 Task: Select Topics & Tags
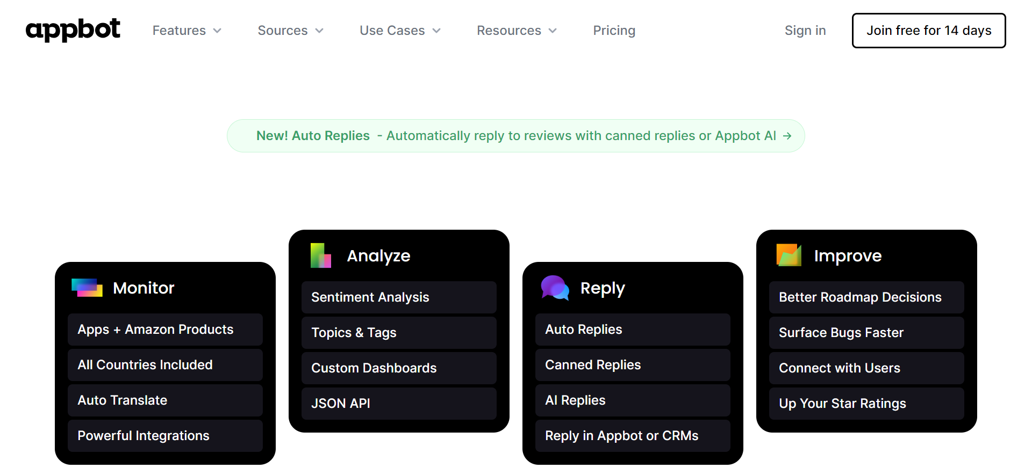(x=399, y=333)
